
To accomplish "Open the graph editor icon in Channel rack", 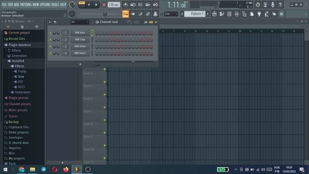I will [146, 22].
